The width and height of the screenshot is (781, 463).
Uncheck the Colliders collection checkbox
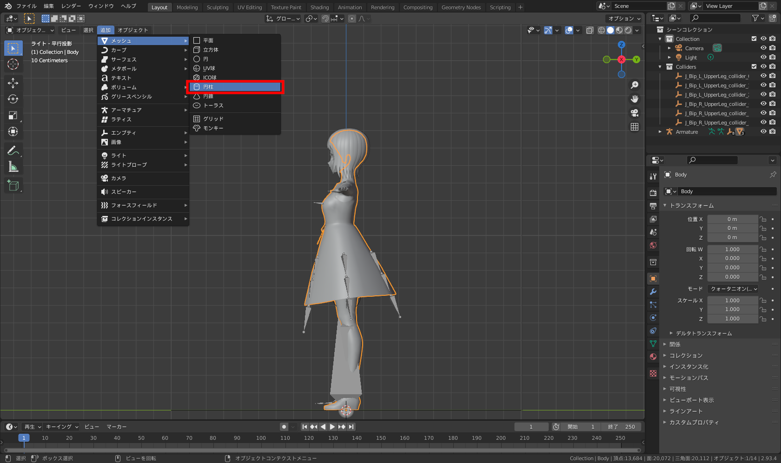point(754,67)
